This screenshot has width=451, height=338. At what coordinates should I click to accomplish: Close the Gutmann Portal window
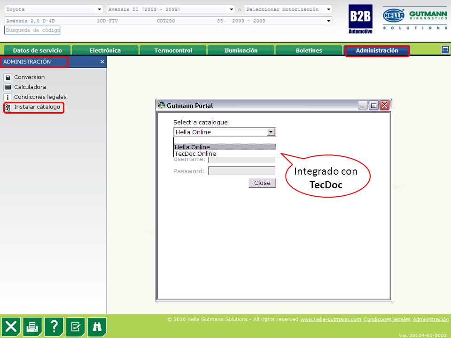coord(385,106)
